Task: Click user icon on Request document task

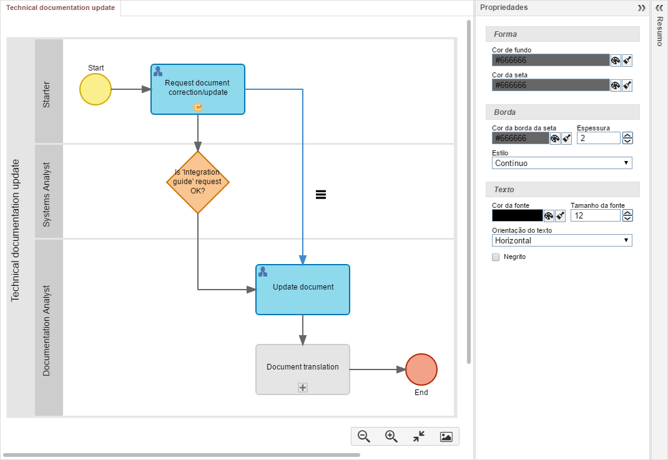Action: [157, 71]
